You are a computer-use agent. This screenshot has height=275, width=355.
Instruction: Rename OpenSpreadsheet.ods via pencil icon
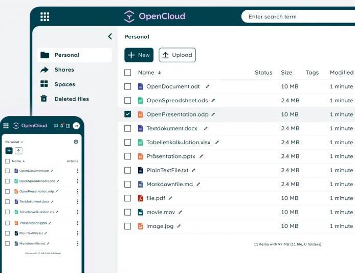pos(213,100)
